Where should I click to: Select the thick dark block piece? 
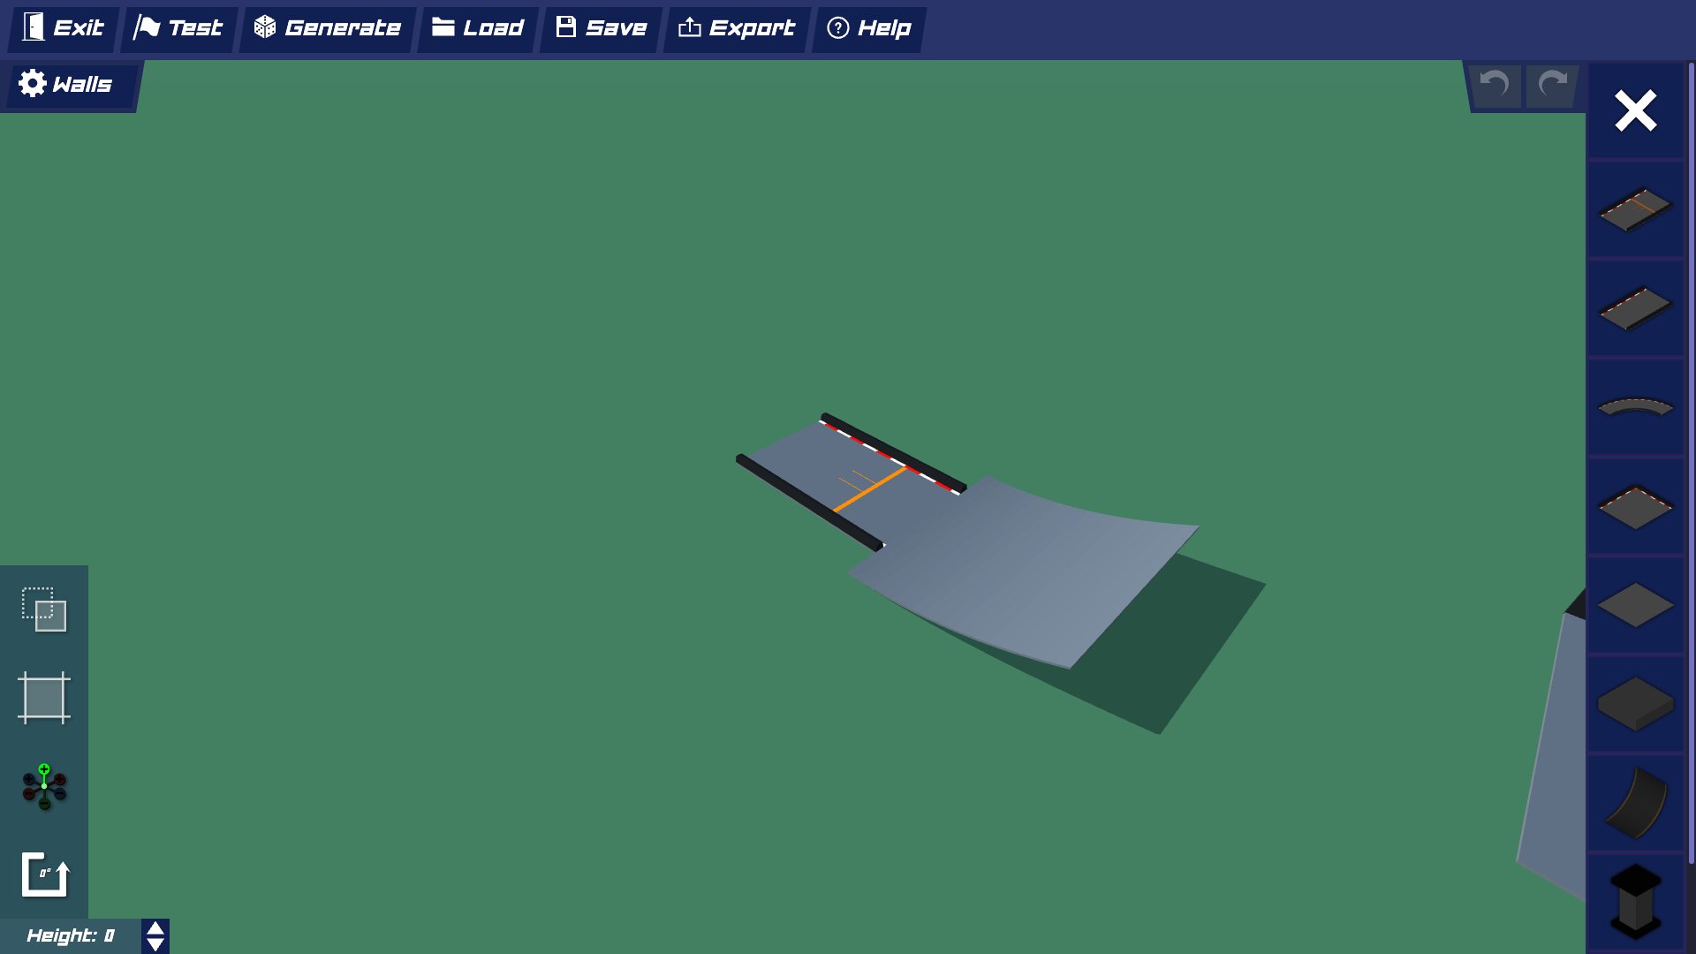[1635, 704]
